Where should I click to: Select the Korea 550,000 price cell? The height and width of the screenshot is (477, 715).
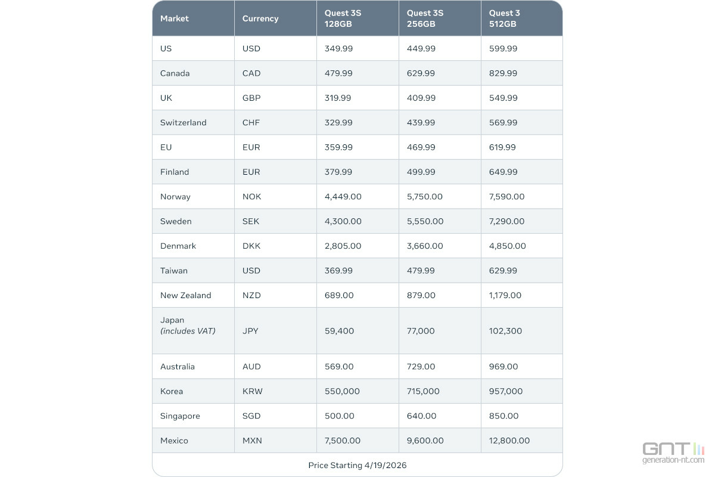[342, 391]
